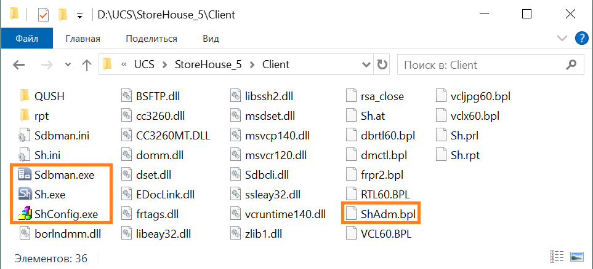Click the UCS breadcrumb segment

click(145, 64)
